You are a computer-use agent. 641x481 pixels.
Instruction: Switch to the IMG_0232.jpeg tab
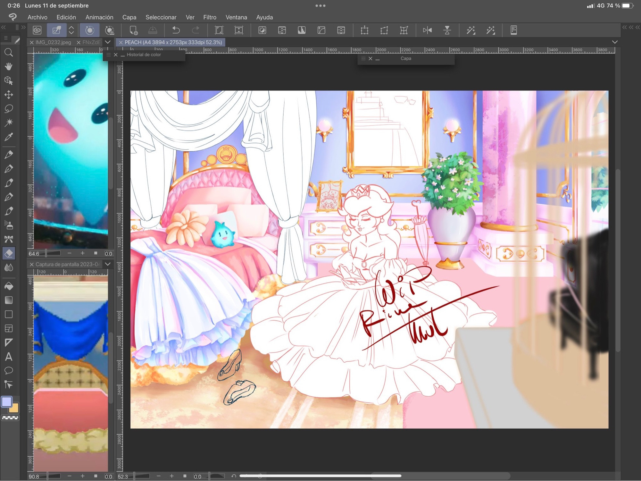coord(53,42)
